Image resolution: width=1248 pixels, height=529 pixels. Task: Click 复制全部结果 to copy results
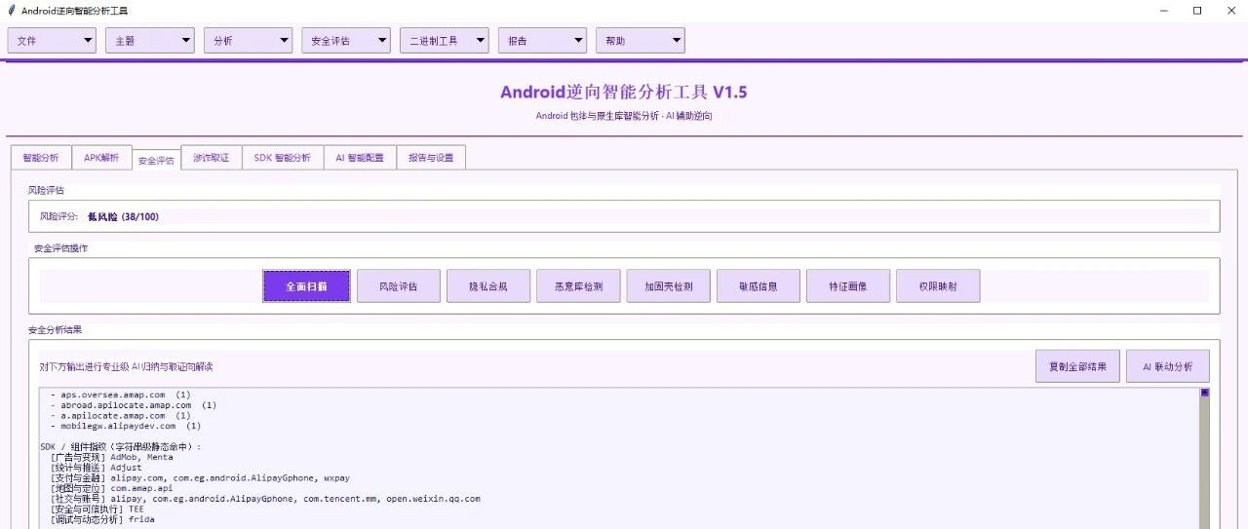[x=1077, y=366]
